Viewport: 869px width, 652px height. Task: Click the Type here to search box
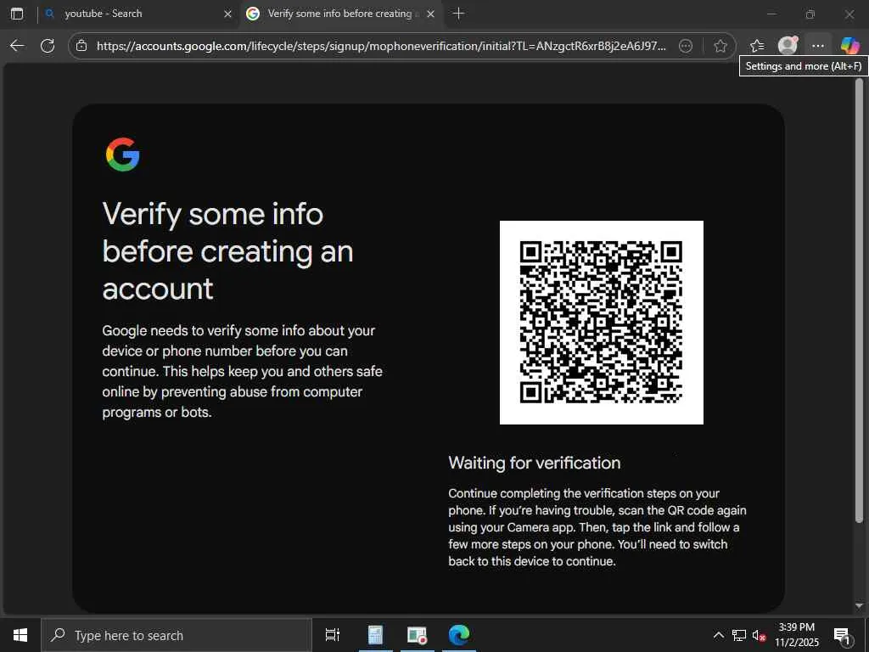(x=177, y=635)
